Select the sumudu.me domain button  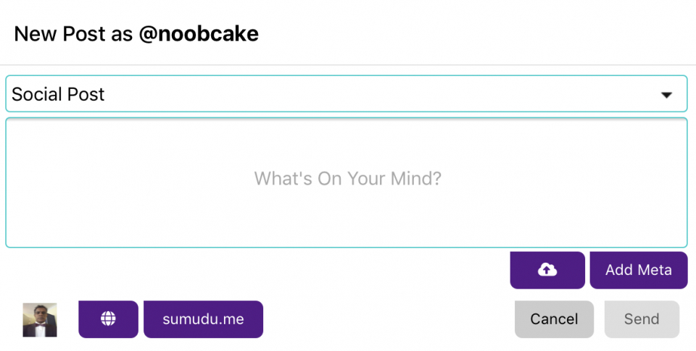[x=203, y=319]
